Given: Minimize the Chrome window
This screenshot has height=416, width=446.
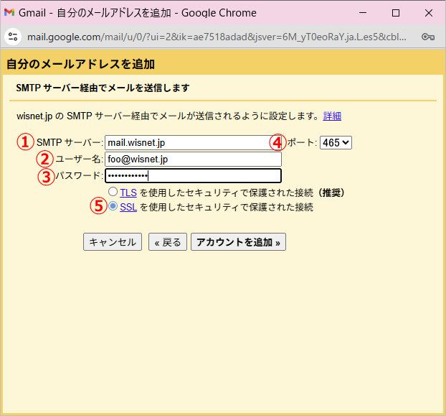Looking at the screenshot, I should click(363, 12).
